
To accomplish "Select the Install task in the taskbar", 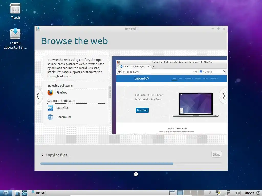I will (x=39, y=193).
